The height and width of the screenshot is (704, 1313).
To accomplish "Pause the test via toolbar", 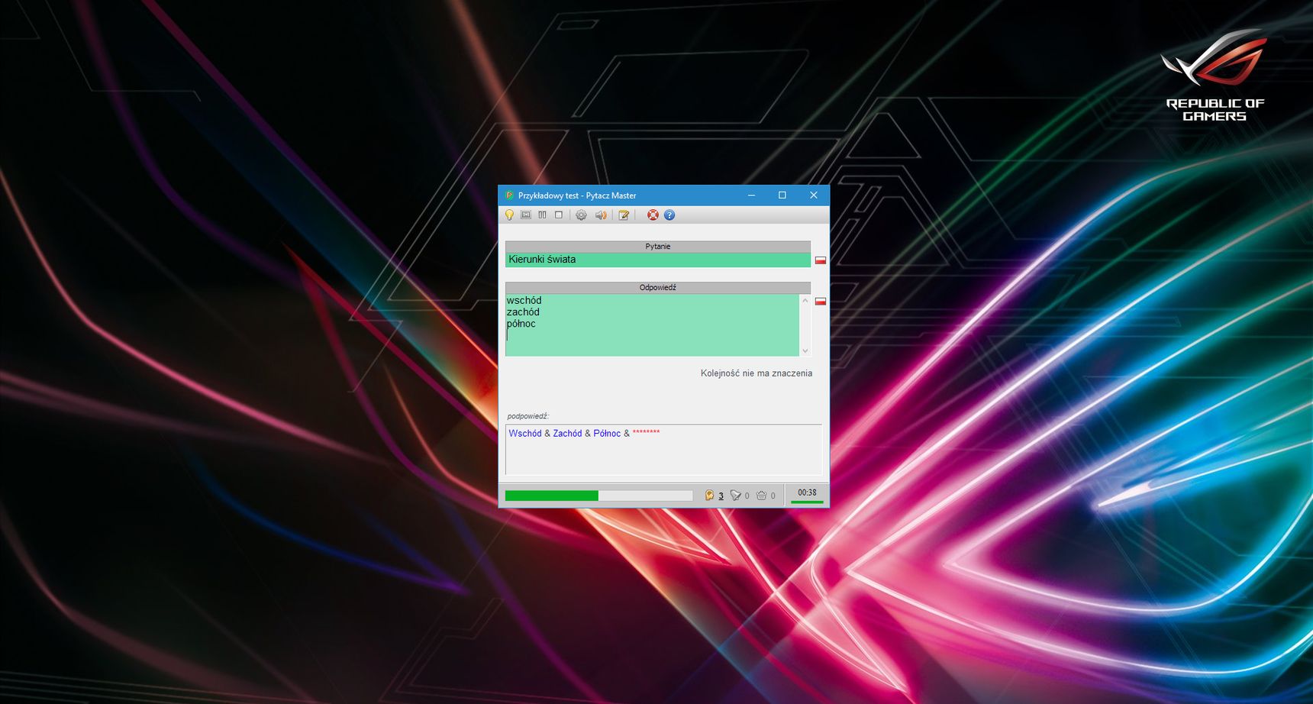I will tap(542, 215).
